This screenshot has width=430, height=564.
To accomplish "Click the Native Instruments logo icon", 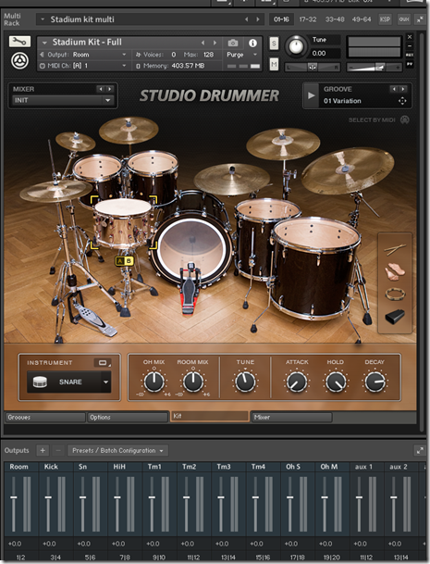I will click(x=19, y=60).
